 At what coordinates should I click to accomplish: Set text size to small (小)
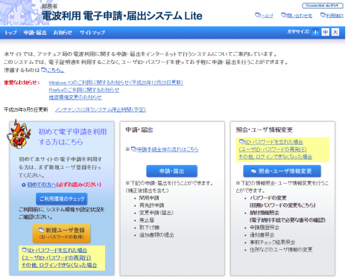coord(315,32)
